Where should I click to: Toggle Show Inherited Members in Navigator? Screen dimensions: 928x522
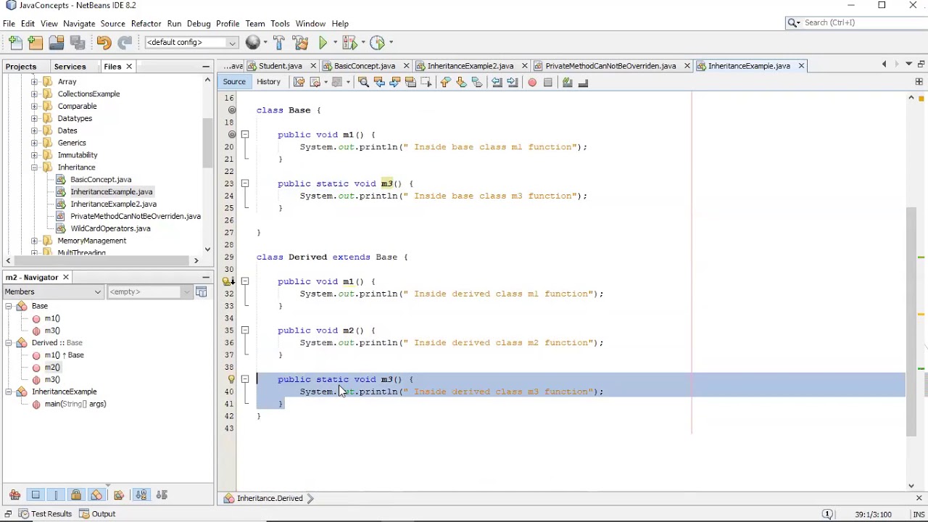click(x=14, y=495)
